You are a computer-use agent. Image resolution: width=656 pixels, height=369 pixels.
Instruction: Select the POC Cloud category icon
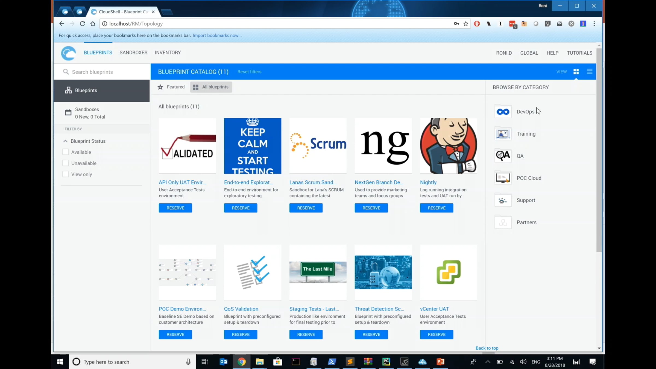click(503, 178)
